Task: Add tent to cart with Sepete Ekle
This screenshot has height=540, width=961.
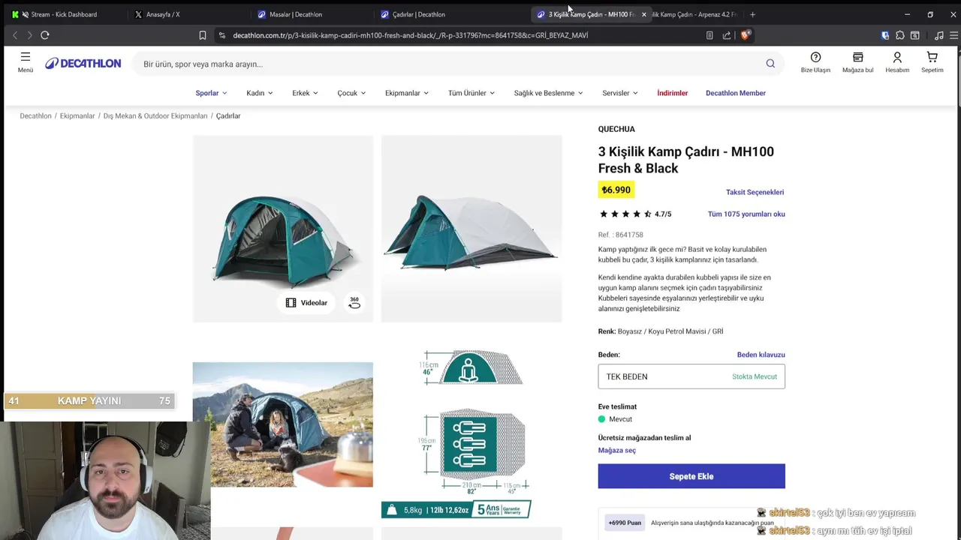Action: click(691, 476)
